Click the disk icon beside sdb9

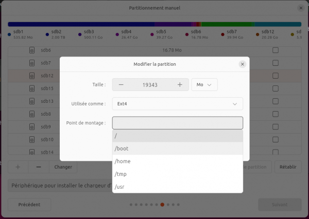point(32,127)
